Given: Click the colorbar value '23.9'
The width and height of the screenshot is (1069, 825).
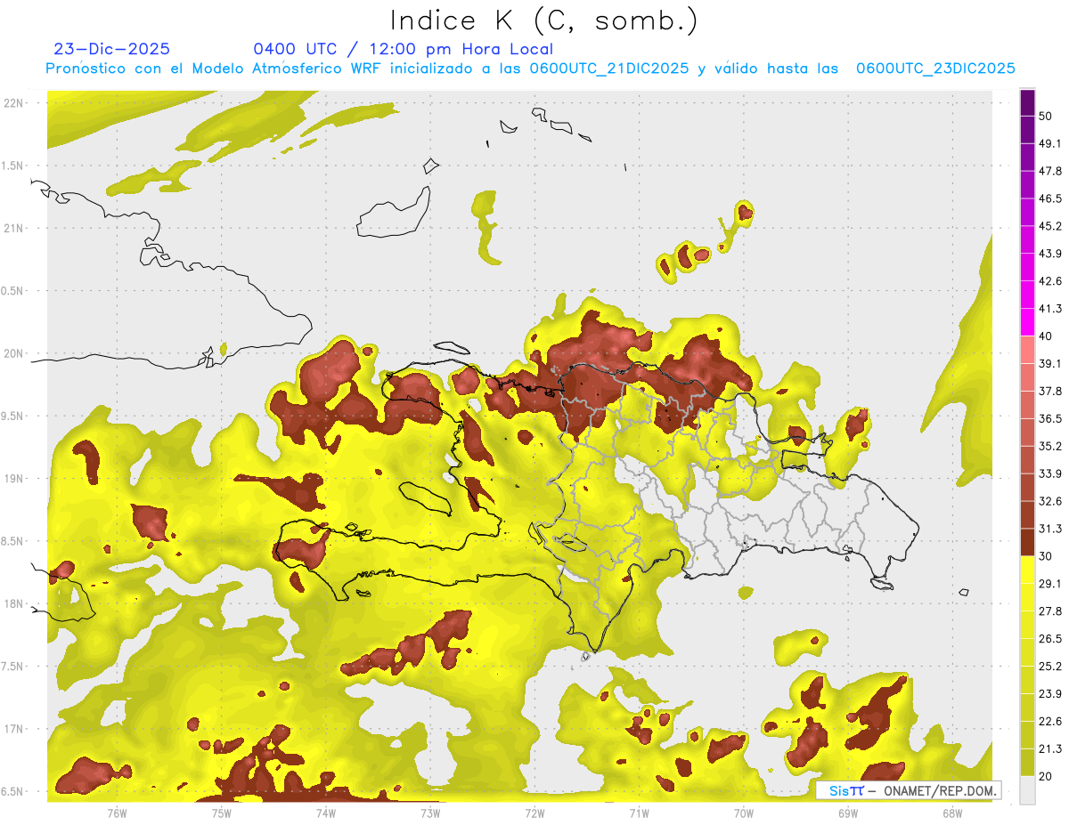Looking at the screenshot, I should [1049, 694].
